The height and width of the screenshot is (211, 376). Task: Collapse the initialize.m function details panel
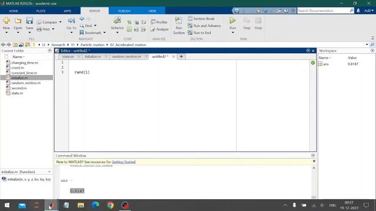click(49, 172)
